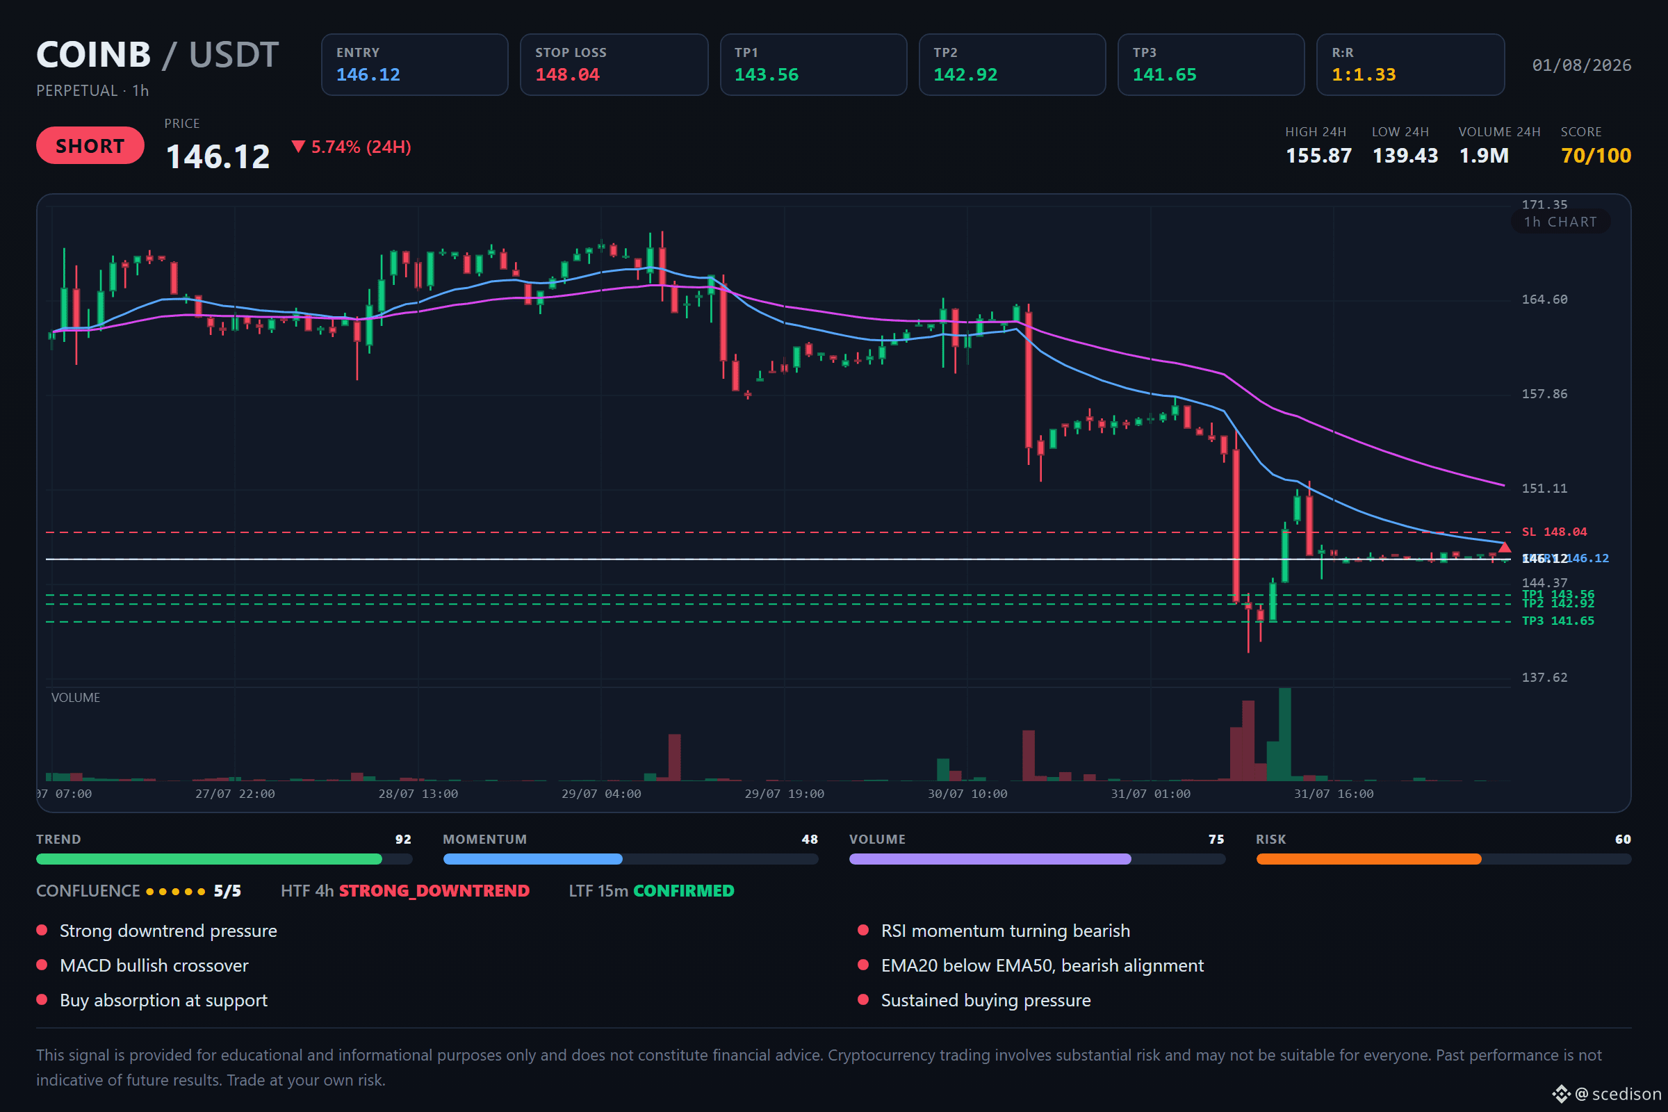Select the TP1 143.56 card
This screenshot has height=1112, width=1668.
coord(813,65)
